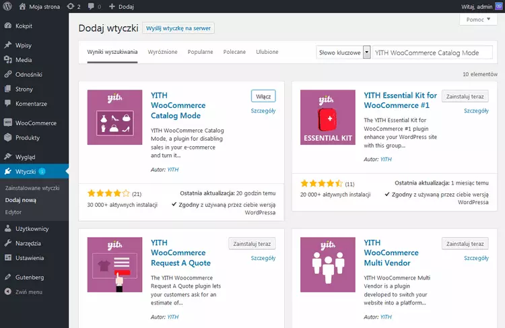The width and height of the screenshot is (505, 328).
Task: Open YITH Essential Kit plugin thumbnail
Action: pos(327,117)
